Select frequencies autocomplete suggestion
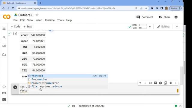The image size is (192, 108). pos(67,79)
